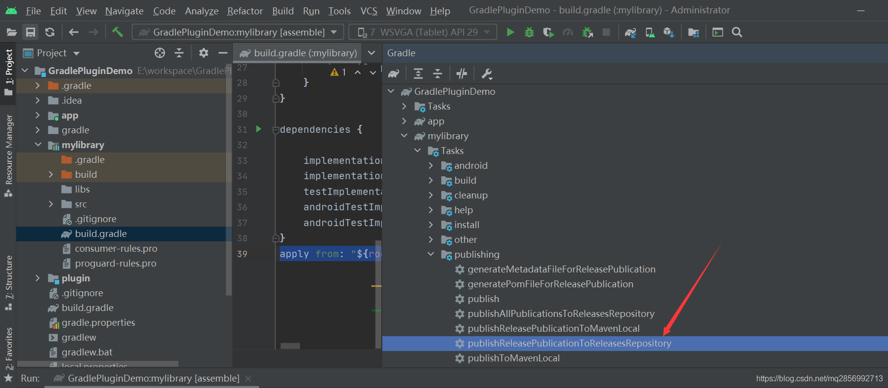Toggle the 7: Structure tool window button
888x388 pixels.
coord(8,282)
